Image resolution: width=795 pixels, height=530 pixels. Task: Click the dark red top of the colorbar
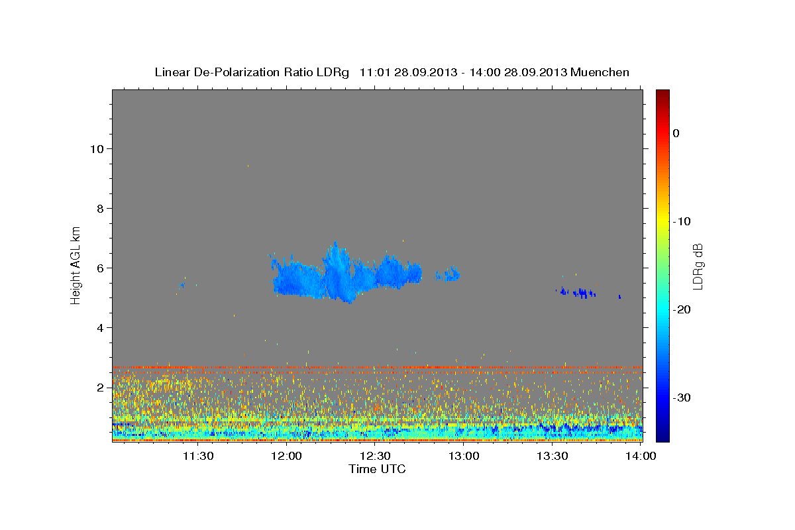coord(662,94)
